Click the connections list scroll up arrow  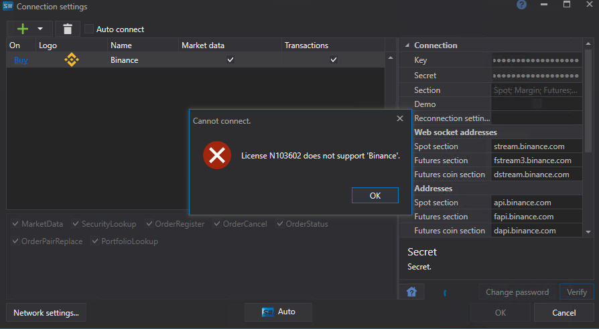click(391, 58)
